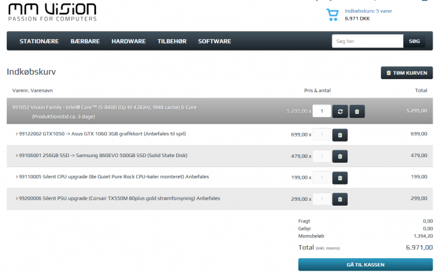
Task: Open the STATIONÆRE menu
Action: (x=39, y=41)
